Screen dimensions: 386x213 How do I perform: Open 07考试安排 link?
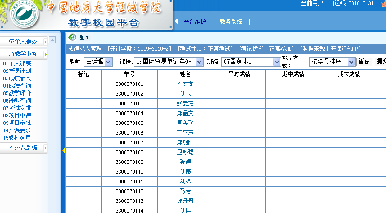(17, 108)
